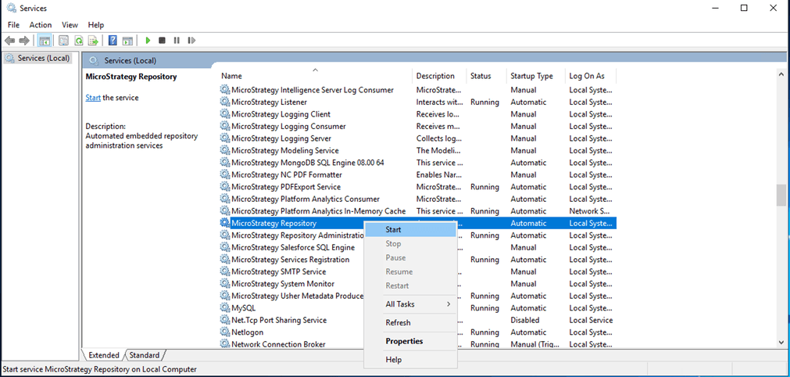This screenshot has width=790, height=377.
Task: Click the scrollbar down arrow
Action: (781, 343)
